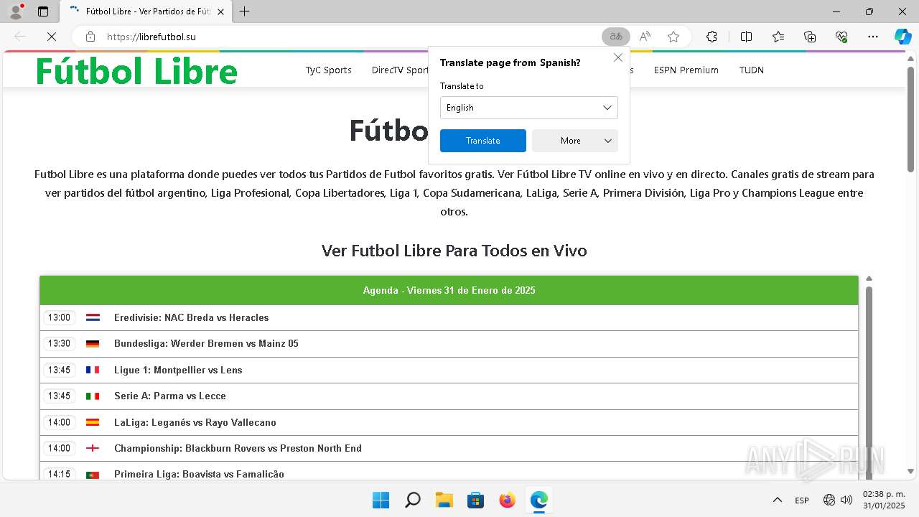Image resolution: width=919 pixels, height=517 pixels.
Task: Open Microsoft Store from taskbar
Action: 475,500
